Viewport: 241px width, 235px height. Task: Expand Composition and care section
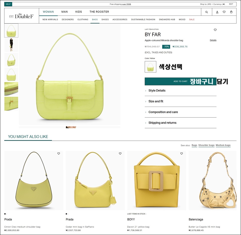click(180, 112)
